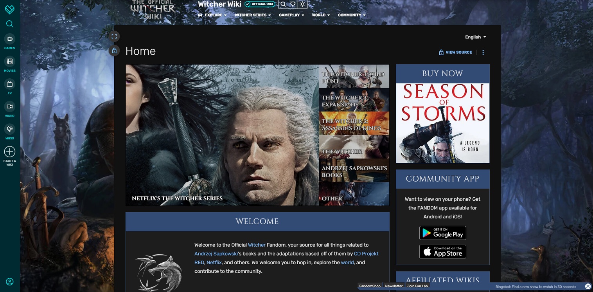Open the Community menu item
The width and height of the screenshot is (593, 292).
350,15
